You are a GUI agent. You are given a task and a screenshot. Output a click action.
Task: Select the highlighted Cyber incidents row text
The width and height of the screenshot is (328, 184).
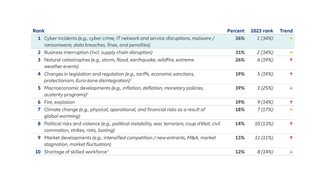129,42
